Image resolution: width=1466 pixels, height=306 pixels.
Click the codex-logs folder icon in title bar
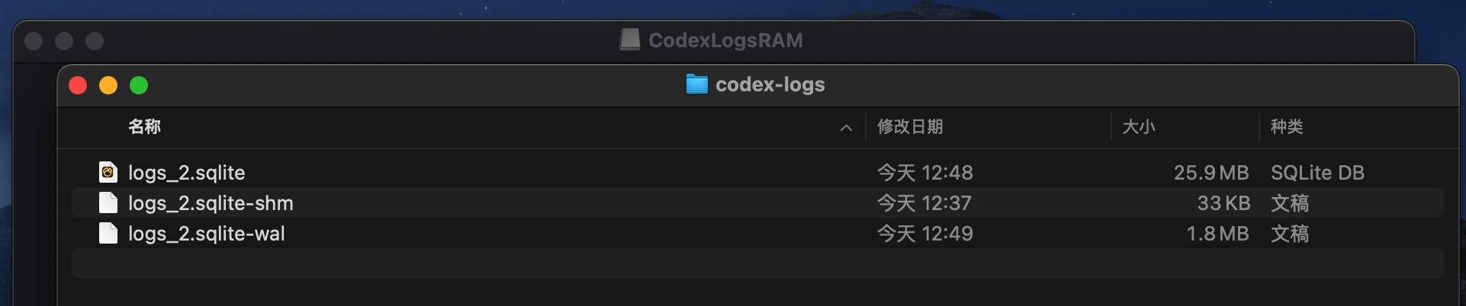pyautogui.click(x=697, y=84)
